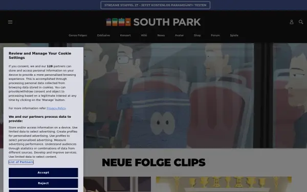This screenshot has height=192, width=307.
Task: Open the Shop menu item
Action: click(197, 35)
